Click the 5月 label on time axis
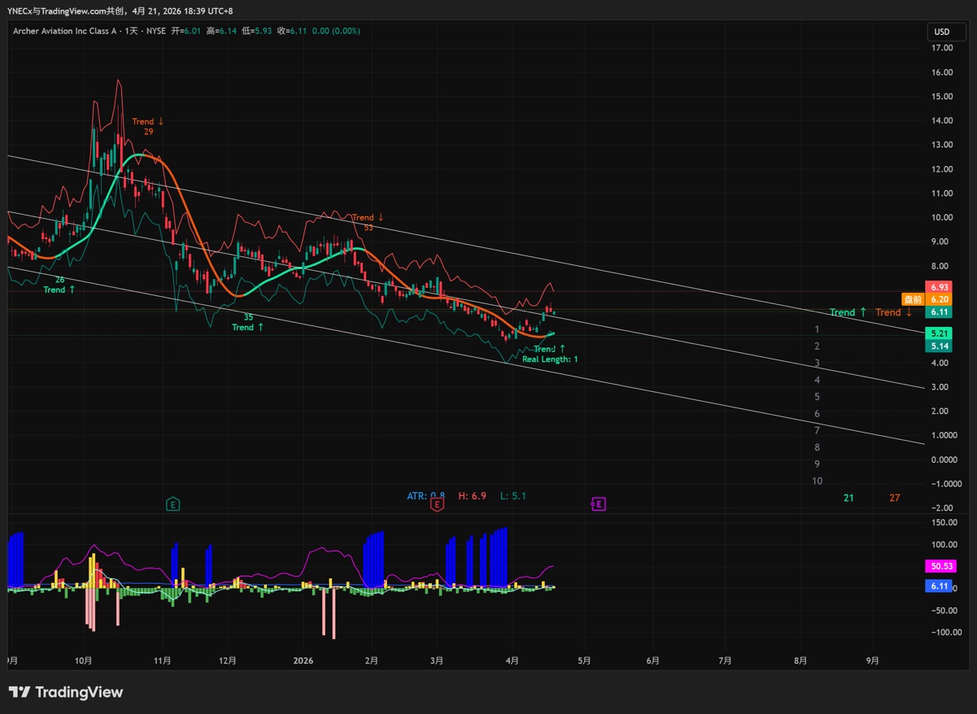This screenshot has width=977, height=714. [583, 661]
